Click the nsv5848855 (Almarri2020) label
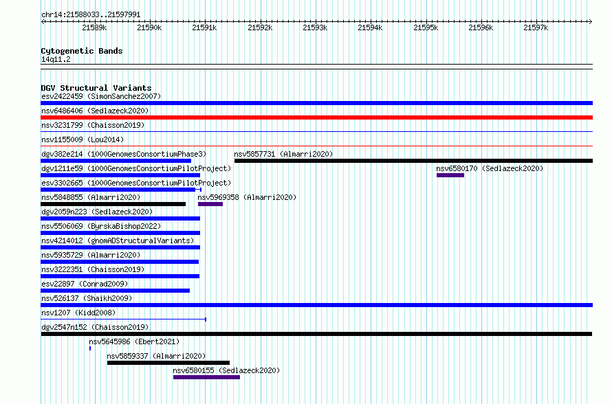The width and height of the screenshot is (612, 404). click(91, 197)
